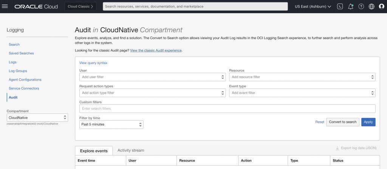
Task: Click the Reset filters link
Action: tap(320, 122)
